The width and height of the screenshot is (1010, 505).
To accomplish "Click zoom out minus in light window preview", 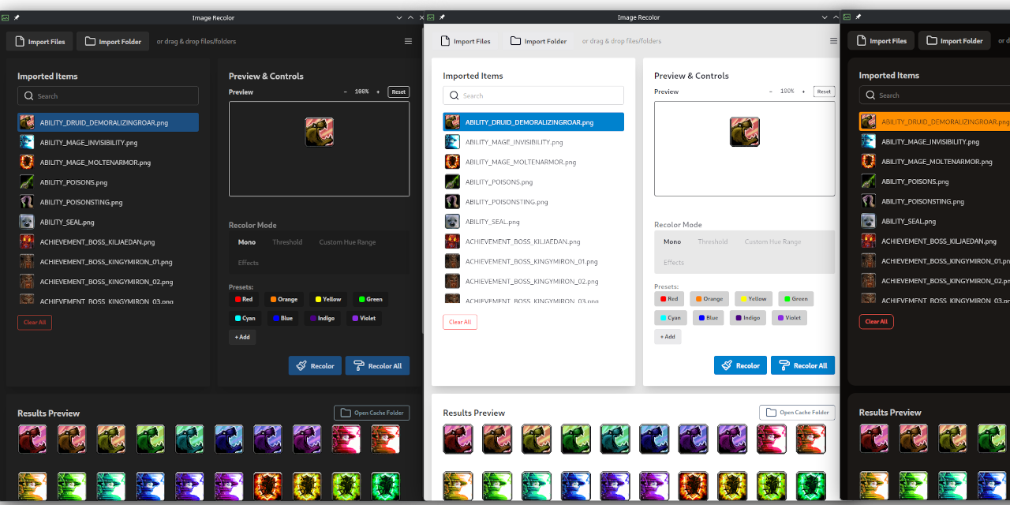I will click(770, 92).
